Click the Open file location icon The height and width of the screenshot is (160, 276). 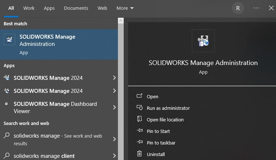pos(139,119)
